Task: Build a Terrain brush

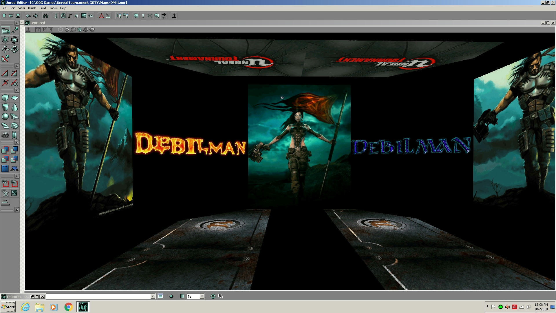Action: [x=5, y=135]
